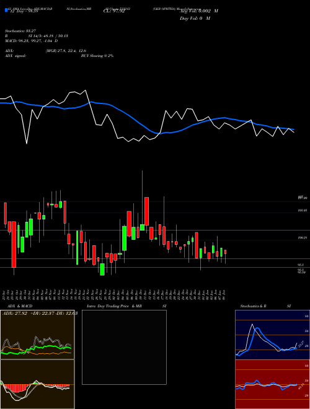Select the '(MGR) 27.8, 22.4, 12.6' ADX values
The image size is (310, 409).
click(66, 51)
